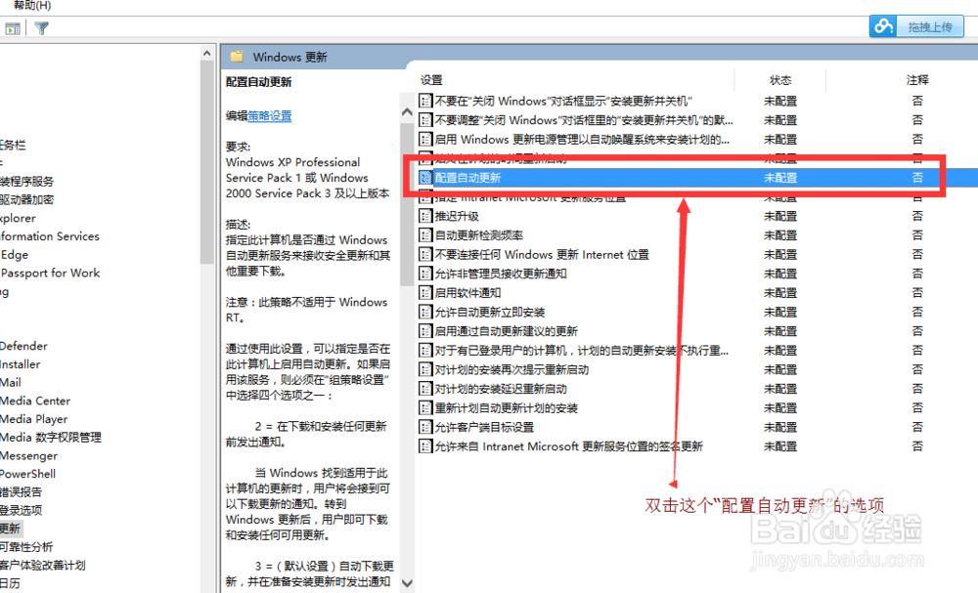Click the policy icon beside 启用软件通知
The width and height of the screenshot is (978, 593).
point(425,292)
